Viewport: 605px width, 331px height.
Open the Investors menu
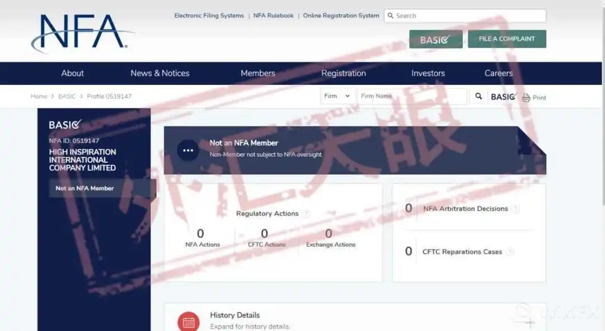click(x=428, y=73)
